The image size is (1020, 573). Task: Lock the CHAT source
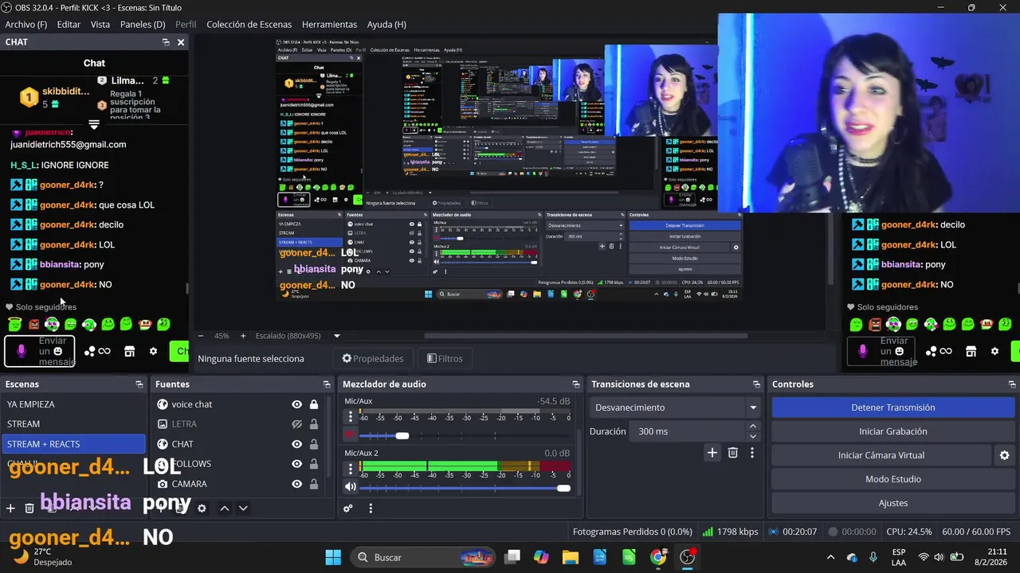point(314,444)
